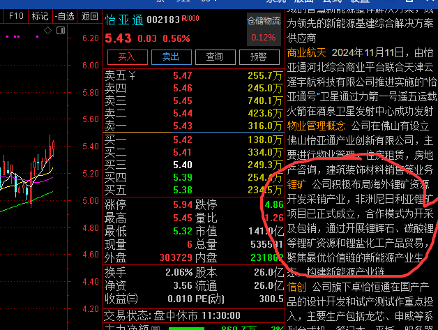
Task: Open the 商业航天 concept link
Action: click(306, 53)
